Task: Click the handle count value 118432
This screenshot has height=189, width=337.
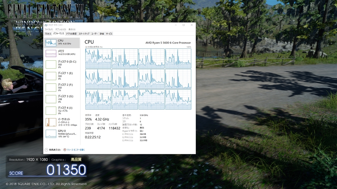Action: point(114,128)
